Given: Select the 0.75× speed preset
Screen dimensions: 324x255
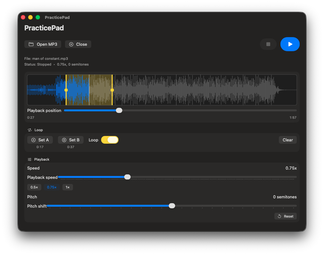Looking at the screenshot, I should coord(52,187).
